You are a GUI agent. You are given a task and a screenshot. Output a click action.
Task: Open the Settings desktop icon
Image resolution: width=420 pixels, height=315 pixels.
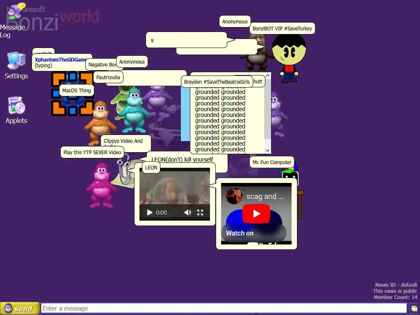click(16, 66)
